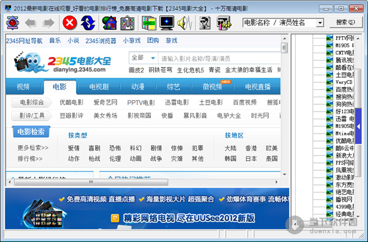Open the 优酷电影 site link
This screenshot has height=242, width=368.
72,102
